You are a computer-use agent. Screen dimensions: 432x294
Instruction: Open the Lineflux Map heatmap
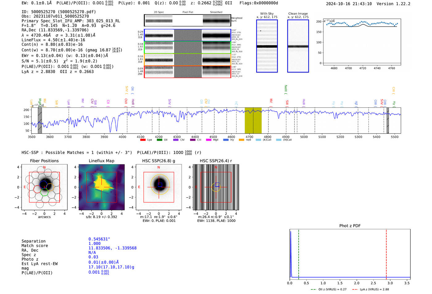point(102,187)
